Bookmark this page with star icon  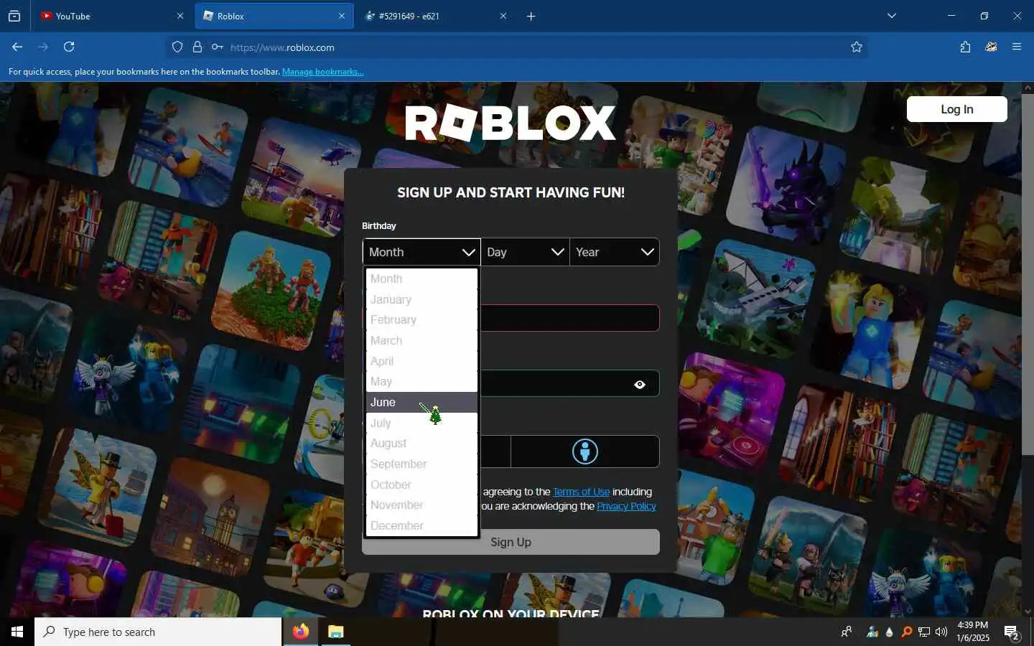857,47
